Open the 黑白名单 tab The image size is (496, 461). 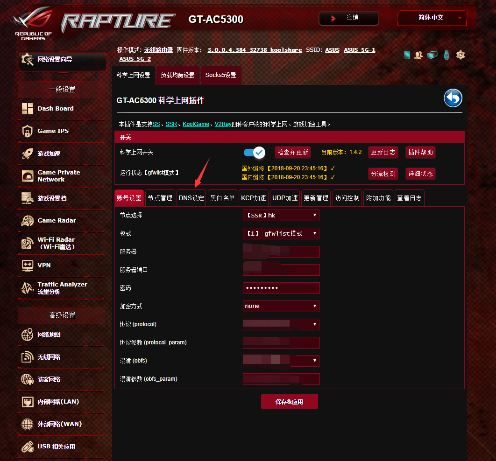[x=223, y=198]
